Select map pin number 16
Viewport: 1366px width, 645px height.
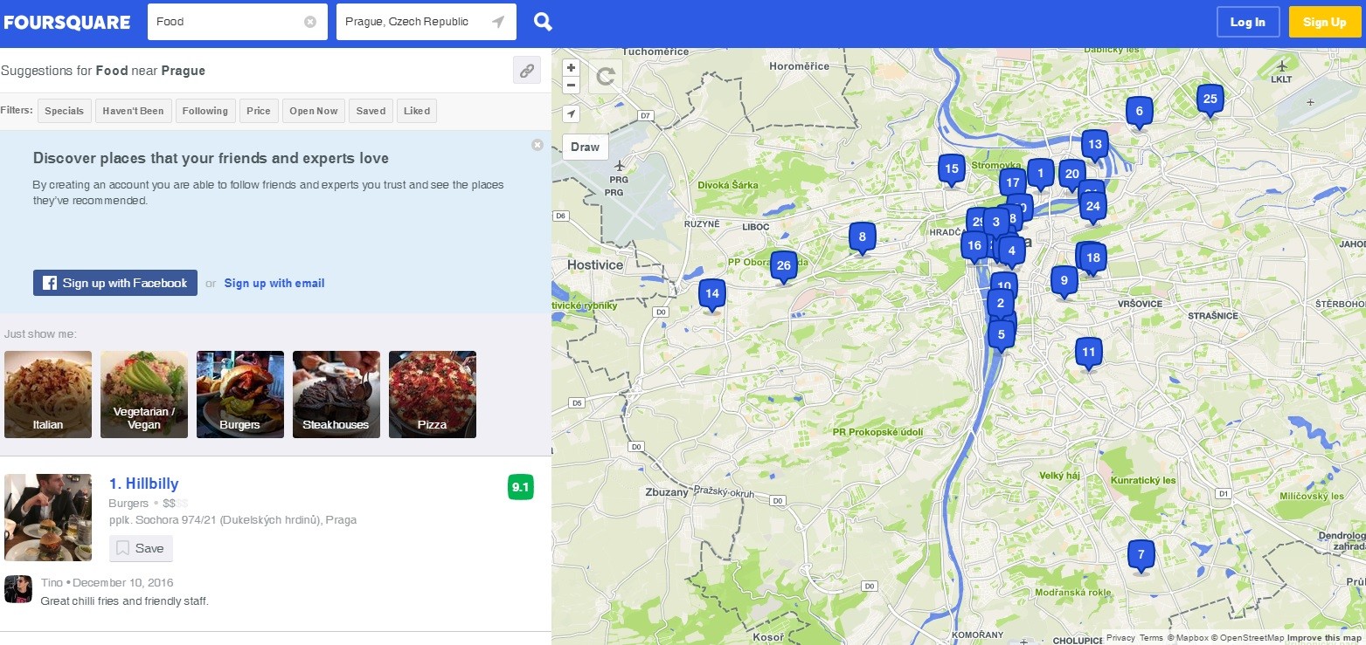(x=974, y=247)
